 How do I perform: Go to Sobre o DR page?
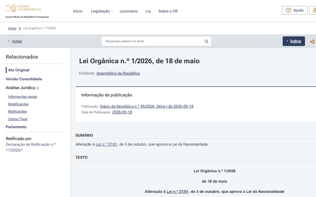tap(168, 11)
